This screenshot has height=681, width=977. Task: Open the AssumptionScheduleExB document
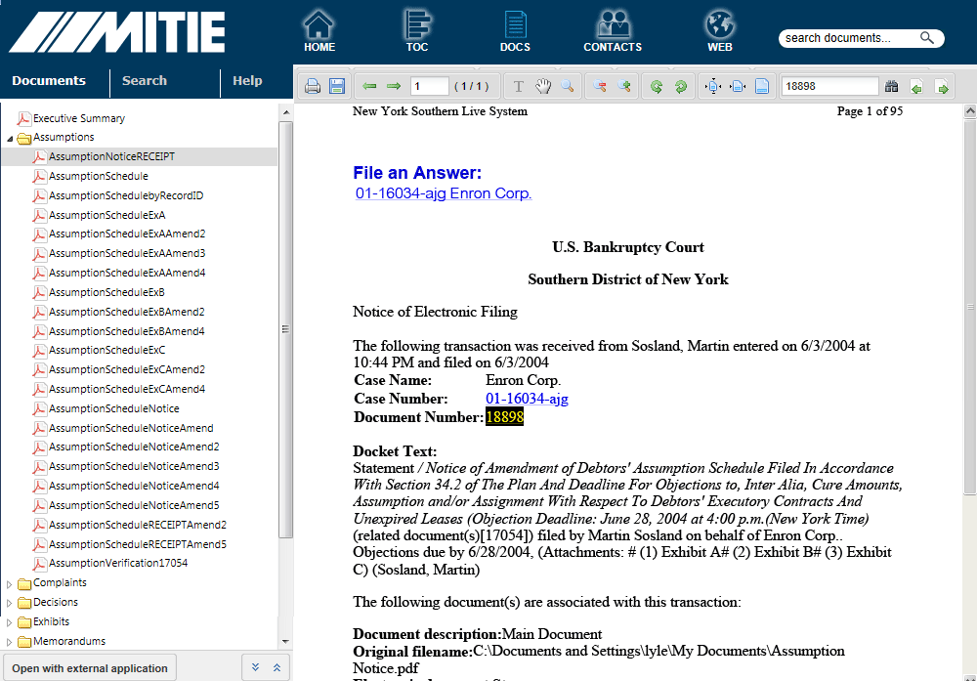(x=106, y=292)
